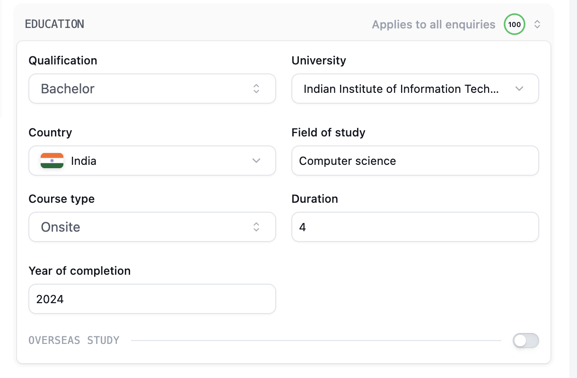Collapse the Education section using chevron icon
The image size is (577, 378).
(537, 25)
